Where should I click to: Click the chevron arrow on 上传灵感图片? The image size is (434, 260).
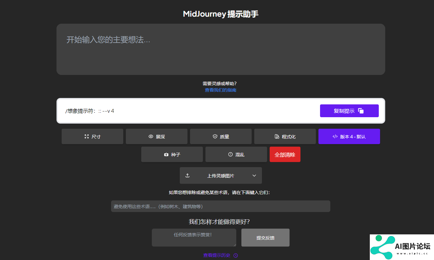254,175
